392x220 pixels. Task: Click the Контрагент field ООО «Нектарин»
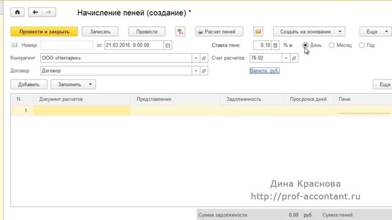[116, 58]
